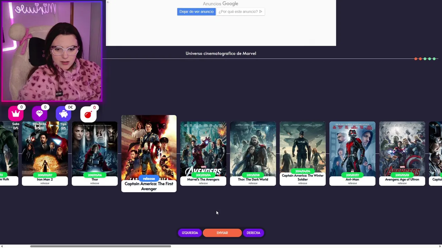Select Captain America: The First Avenger card
The image size is (442, 248).
point(149,154)
